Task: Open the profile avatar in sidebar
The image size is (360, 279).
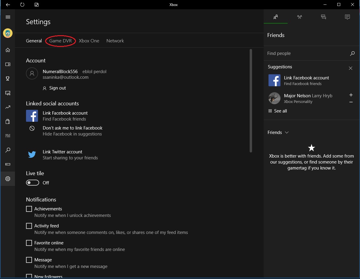Action: pyautogui.click(x=8, y=33)
